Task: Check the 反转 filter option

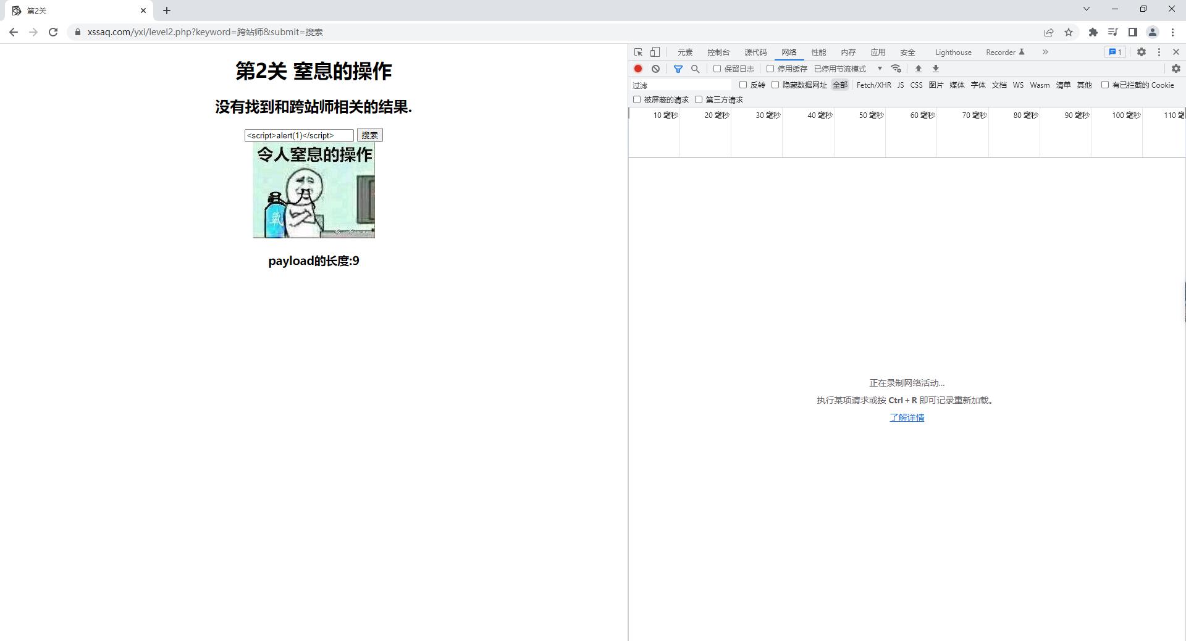Action: [x=743, y=85]
